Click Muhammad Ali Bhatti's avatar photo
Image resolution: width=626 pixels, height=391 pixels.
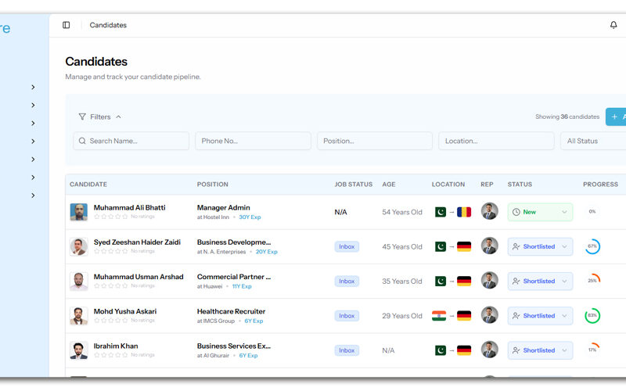pos(78,212)
